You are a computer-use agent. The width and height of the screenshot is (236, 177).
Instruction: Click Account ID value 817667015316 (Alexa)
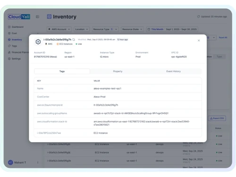(x=45, y=57)
